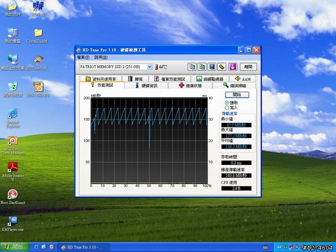Click the 44°C temperature reading
The width and height of the screenshot is (336, 252).
pos(163,67)
